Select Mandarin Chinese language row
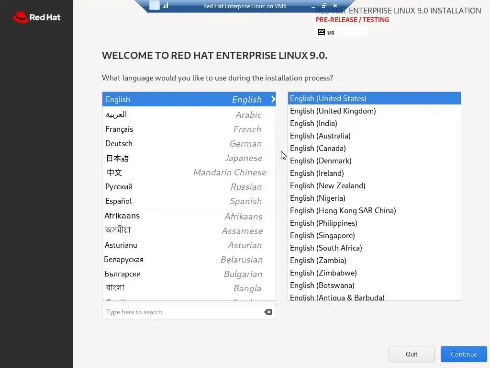The image size is (490, 368). [189, 172]
